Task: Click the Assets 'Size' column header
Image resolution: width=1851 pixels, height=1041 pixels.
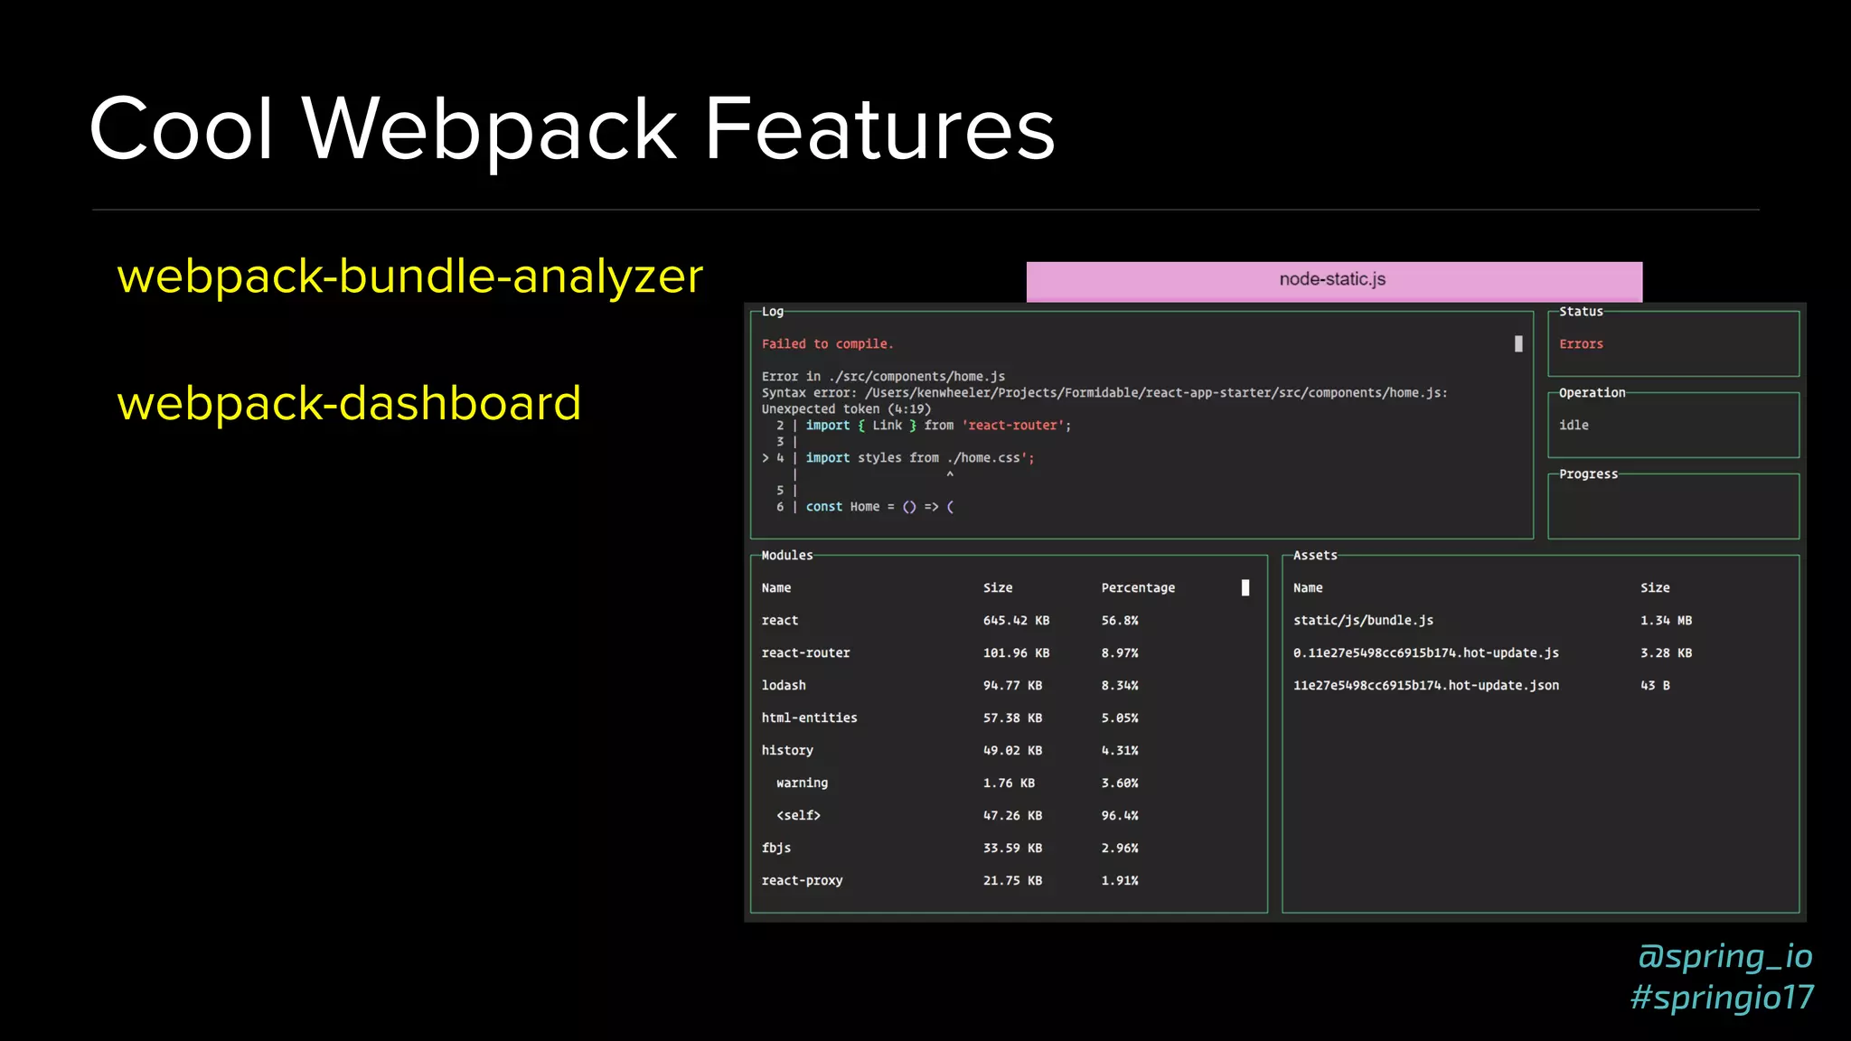Action: tap(1655, 588)
